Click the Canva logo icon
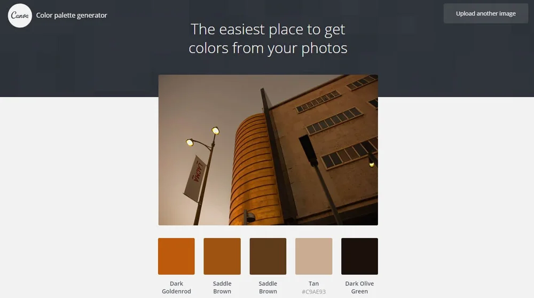The image size is (534, 298). tap(20, 15)
